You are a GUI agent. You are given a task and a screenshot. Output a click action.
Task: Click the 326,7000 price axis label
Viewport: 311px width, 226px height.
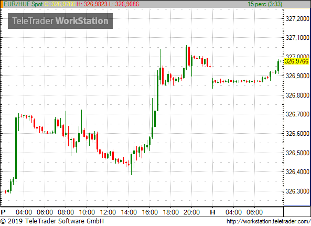pyautogui.click(x=297, y=114)
